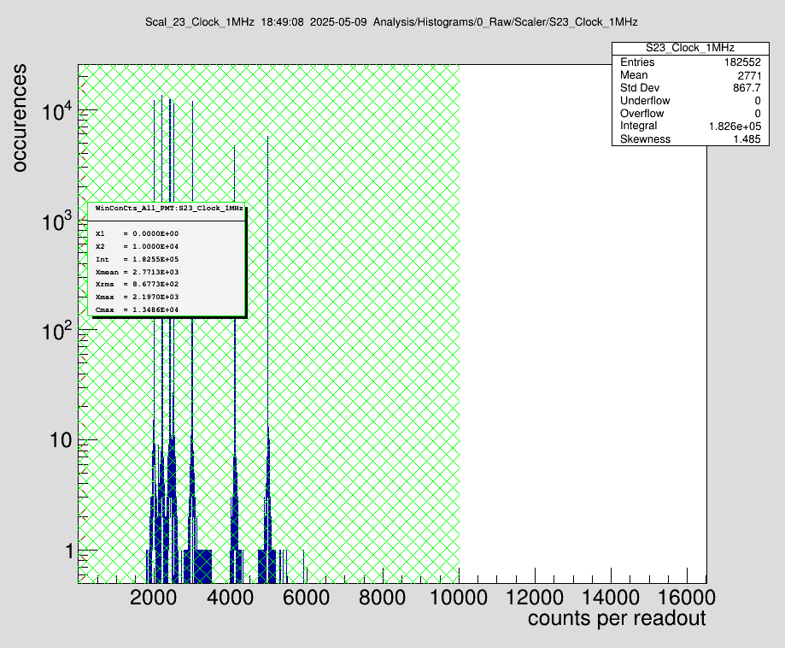Click the x-axis label 16000
Image resolution: width=785 pixels, height=648 pixels.
point(687,598)
